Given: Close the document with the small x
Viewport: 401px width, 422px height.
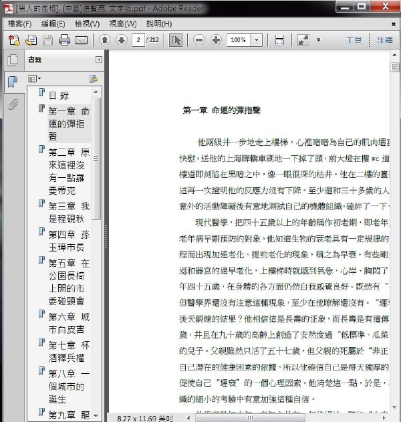Looking at the screenshot, I should (394, 24).
